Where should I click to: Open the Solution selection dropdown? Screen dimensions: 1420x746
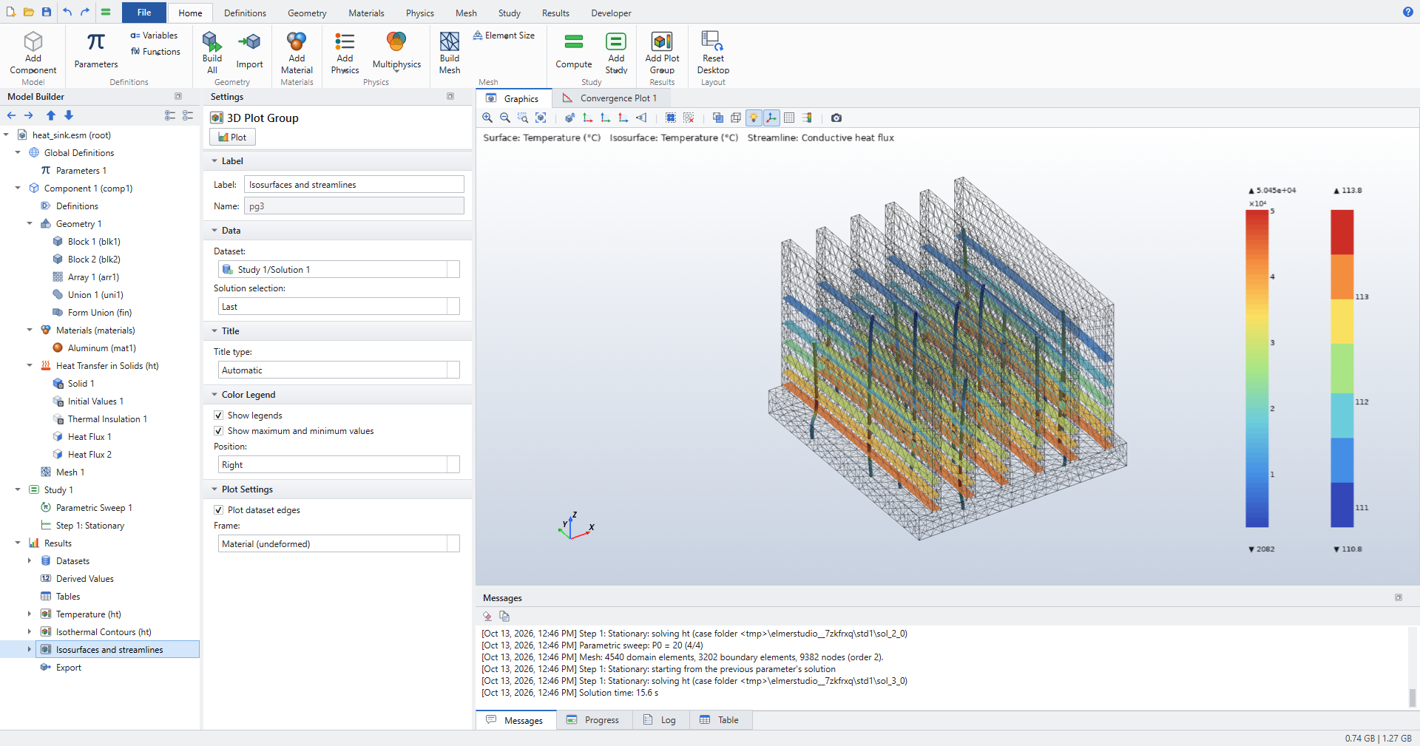[339, 307]
